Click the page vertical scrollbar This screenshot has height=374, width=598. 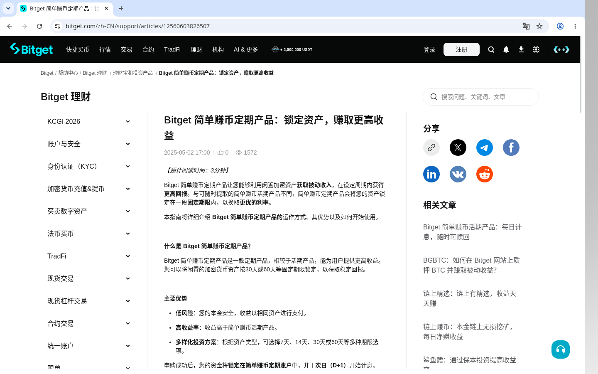pos(581,75)
